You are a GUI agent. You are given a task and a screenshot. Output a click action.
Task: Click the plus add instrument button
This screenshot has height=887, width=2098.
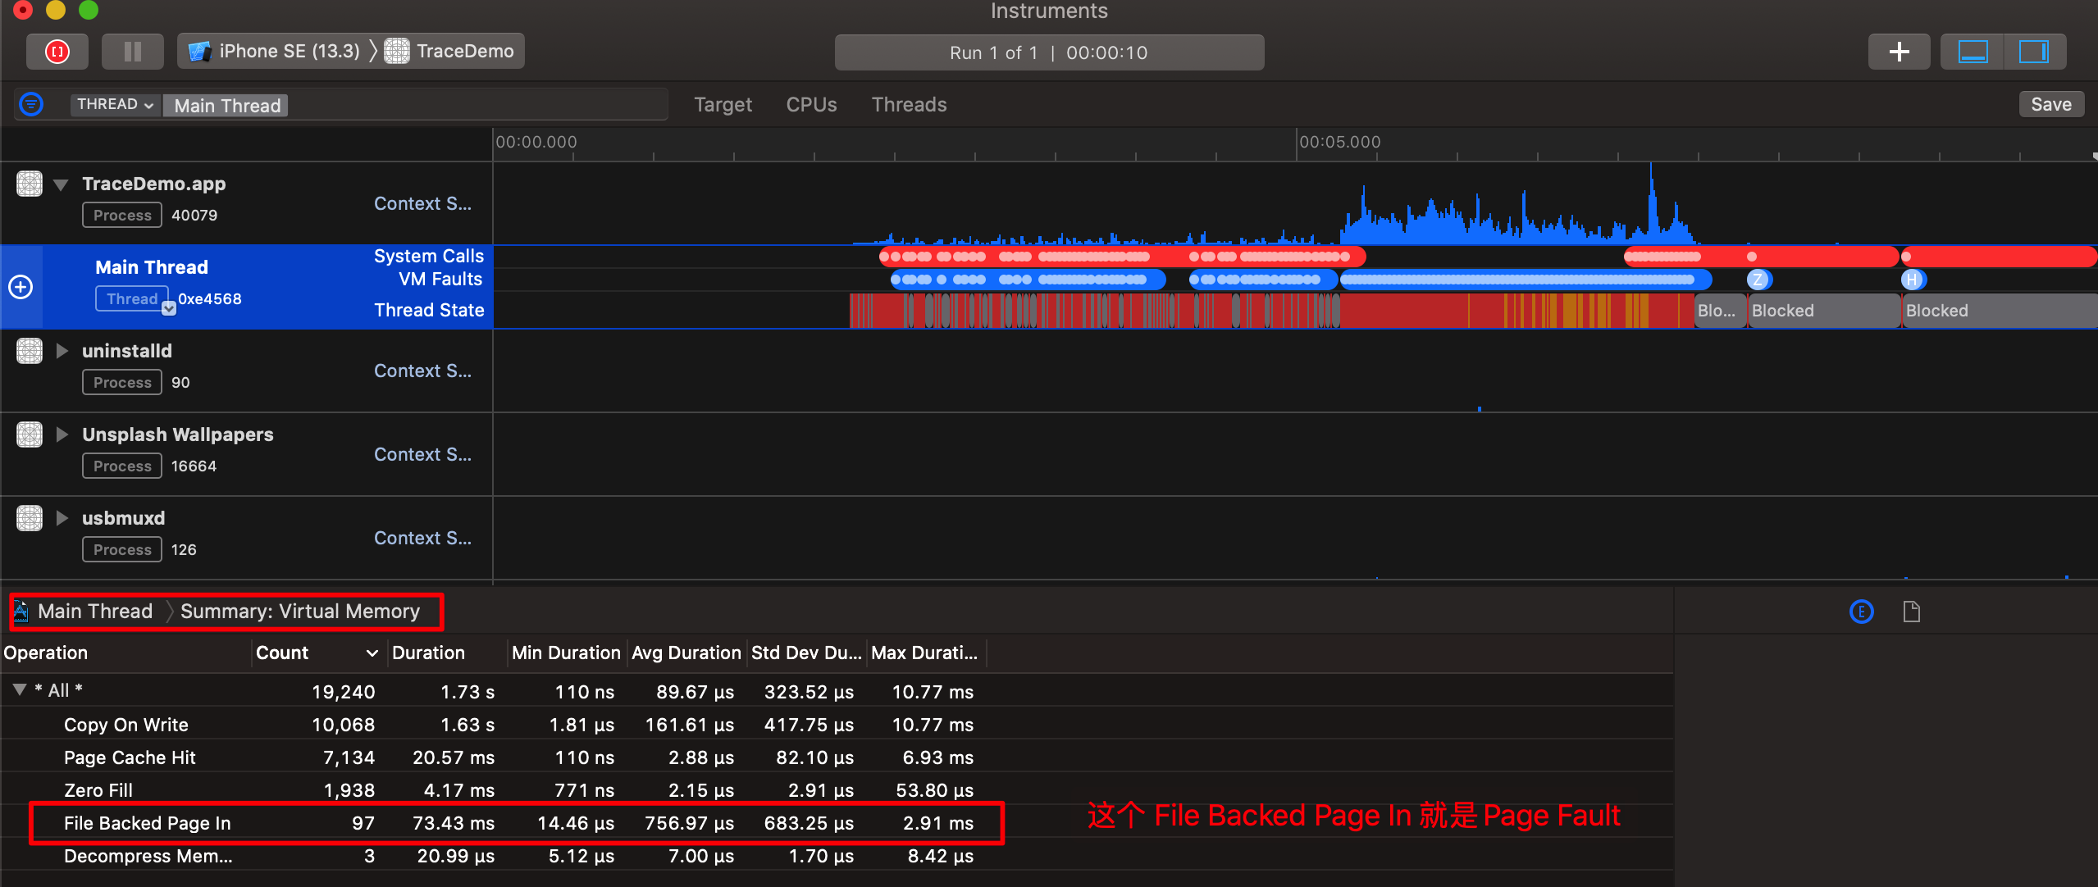click(1899, 52)
